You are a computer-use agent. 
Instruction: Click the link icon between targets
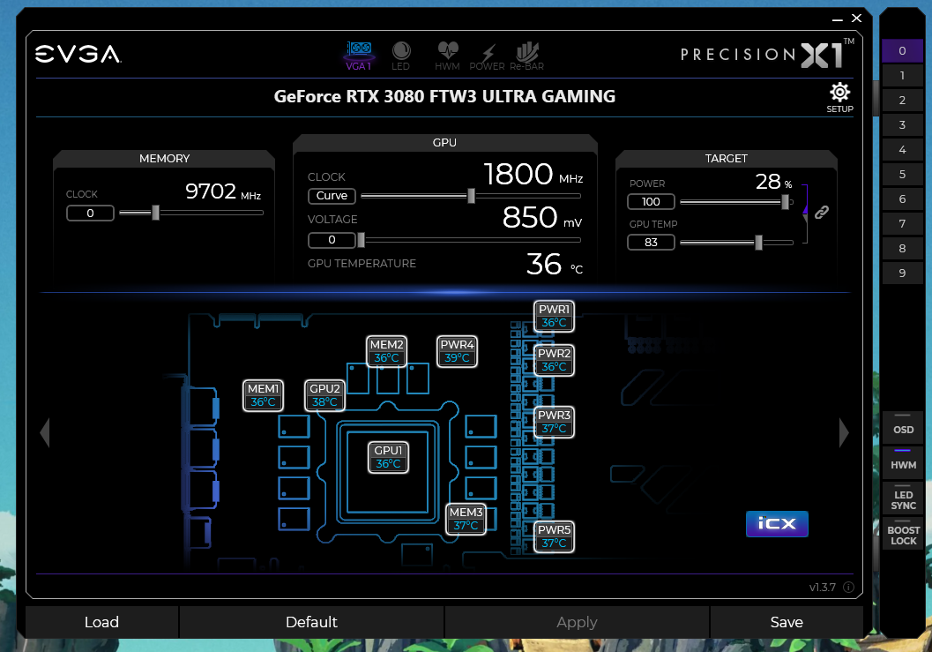click(822, 213)
